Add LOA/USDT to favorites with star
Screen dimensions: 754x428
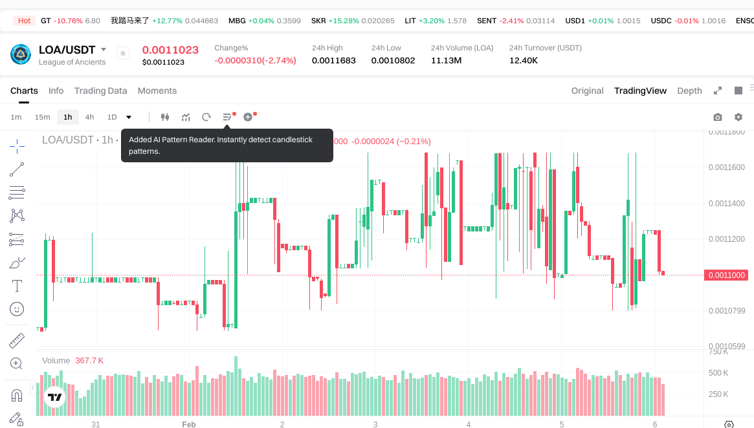pos(123,54)
